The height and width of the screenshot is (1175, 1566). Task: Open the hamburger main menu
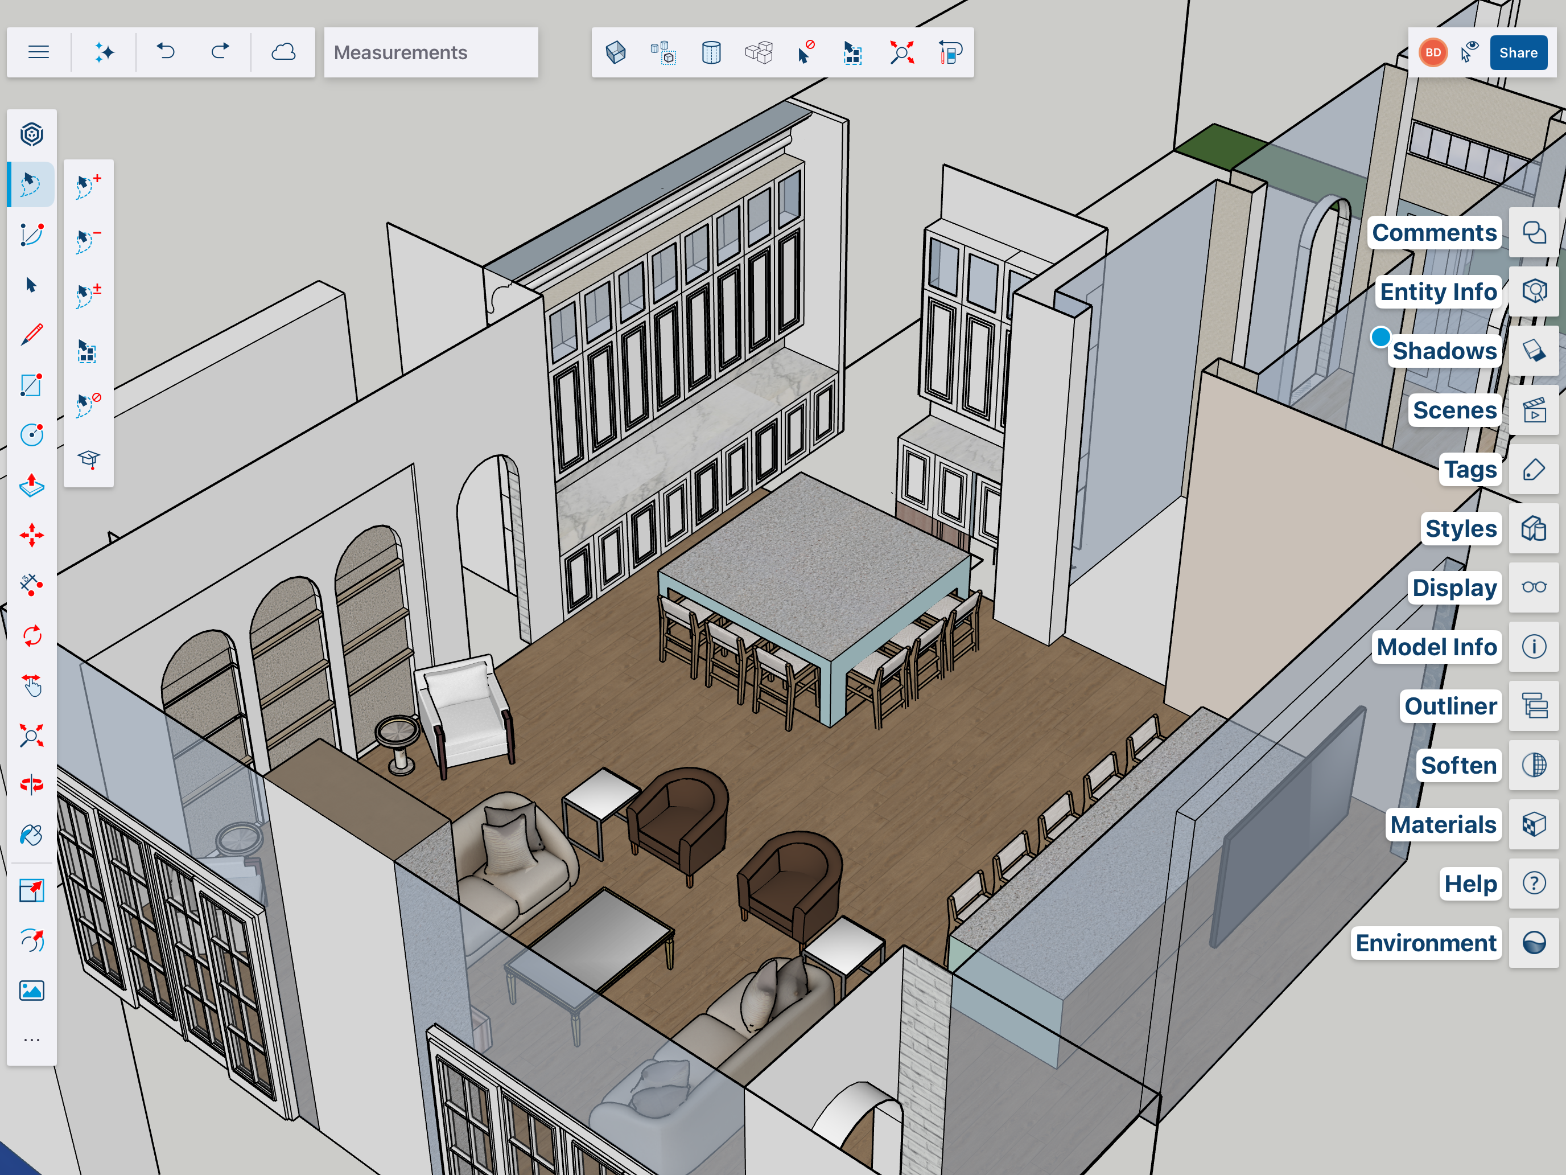pos(38,52)
